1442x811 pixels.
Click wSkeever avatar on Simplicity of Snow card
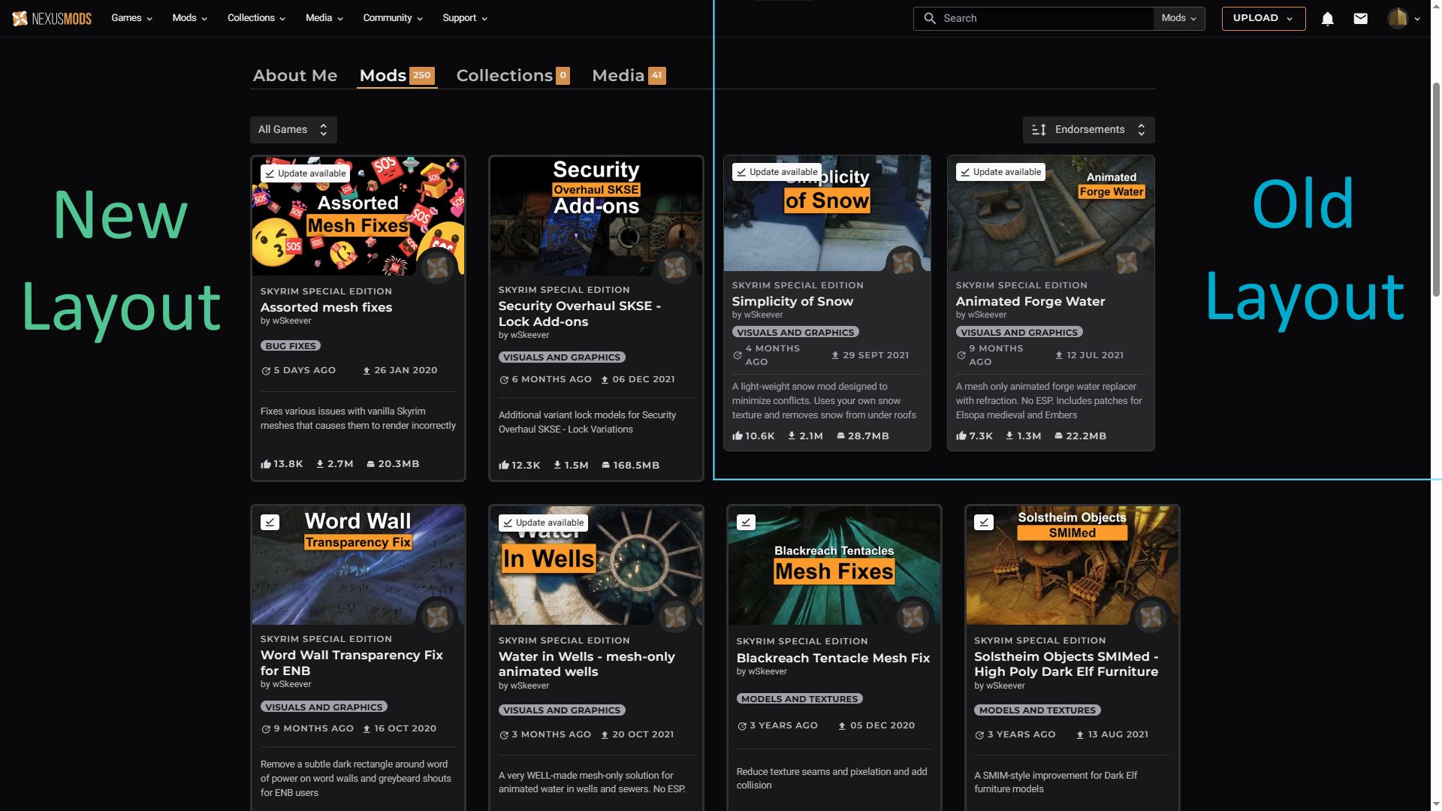pos(903,262)
